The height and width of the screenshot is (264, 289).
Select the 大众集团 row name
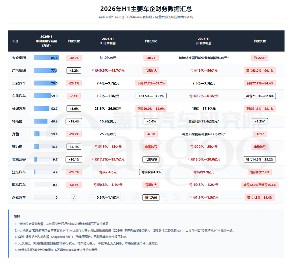coord(19,58)
